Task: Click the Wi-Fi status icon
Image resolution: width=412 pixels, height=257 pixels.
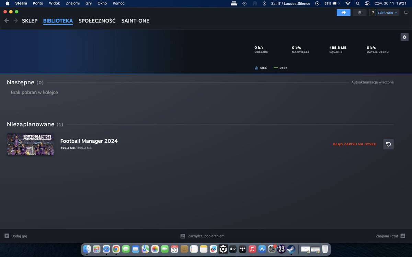Action: coord(348,3)
